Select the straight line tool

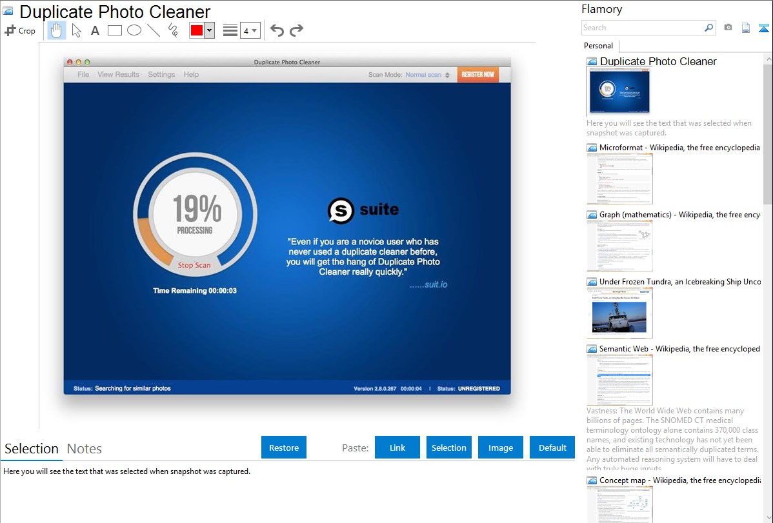pyautogui.click(x=154, y=30)
